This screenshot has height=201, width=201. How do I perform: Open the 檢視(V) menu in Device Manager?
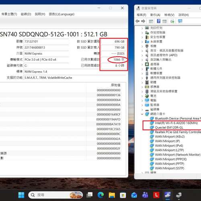tap(169, 15)
